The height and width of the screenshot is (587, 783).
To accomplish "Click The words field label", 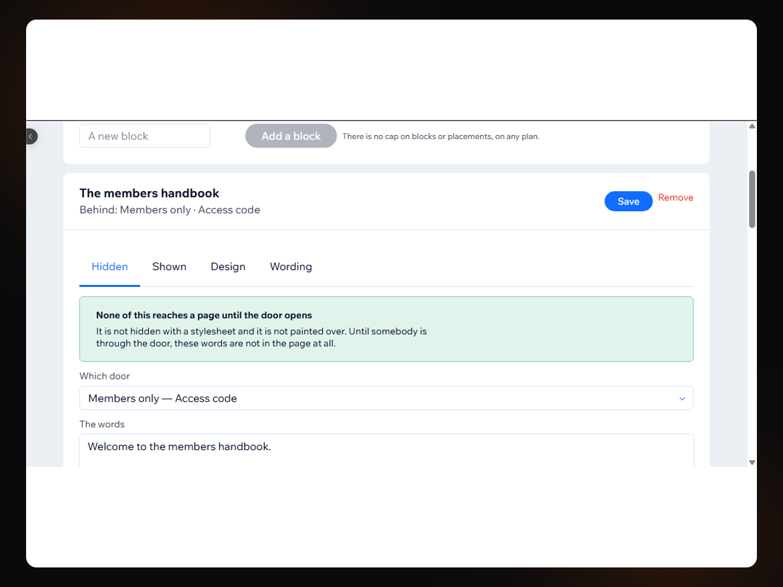I will 102,425.
